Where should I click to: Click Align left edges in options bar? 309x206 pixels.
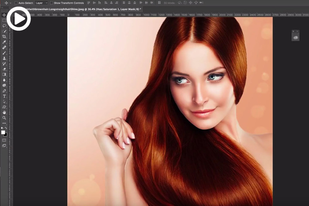106,3
